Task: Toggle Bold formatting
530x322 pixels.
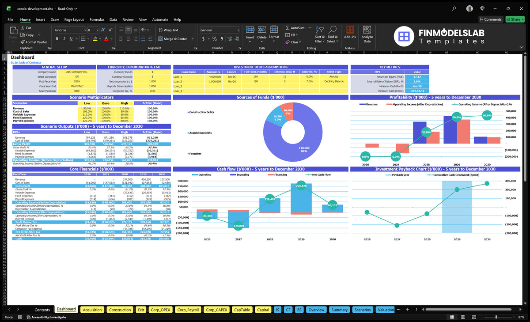Action: (57, 39)
